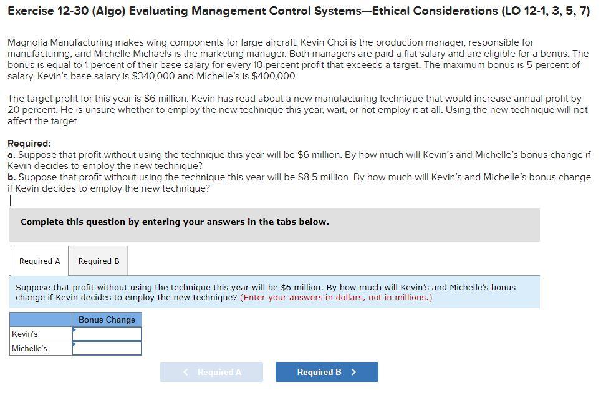
Task: Click the blue instruction box above the table
Action: (x=274, y=293)
